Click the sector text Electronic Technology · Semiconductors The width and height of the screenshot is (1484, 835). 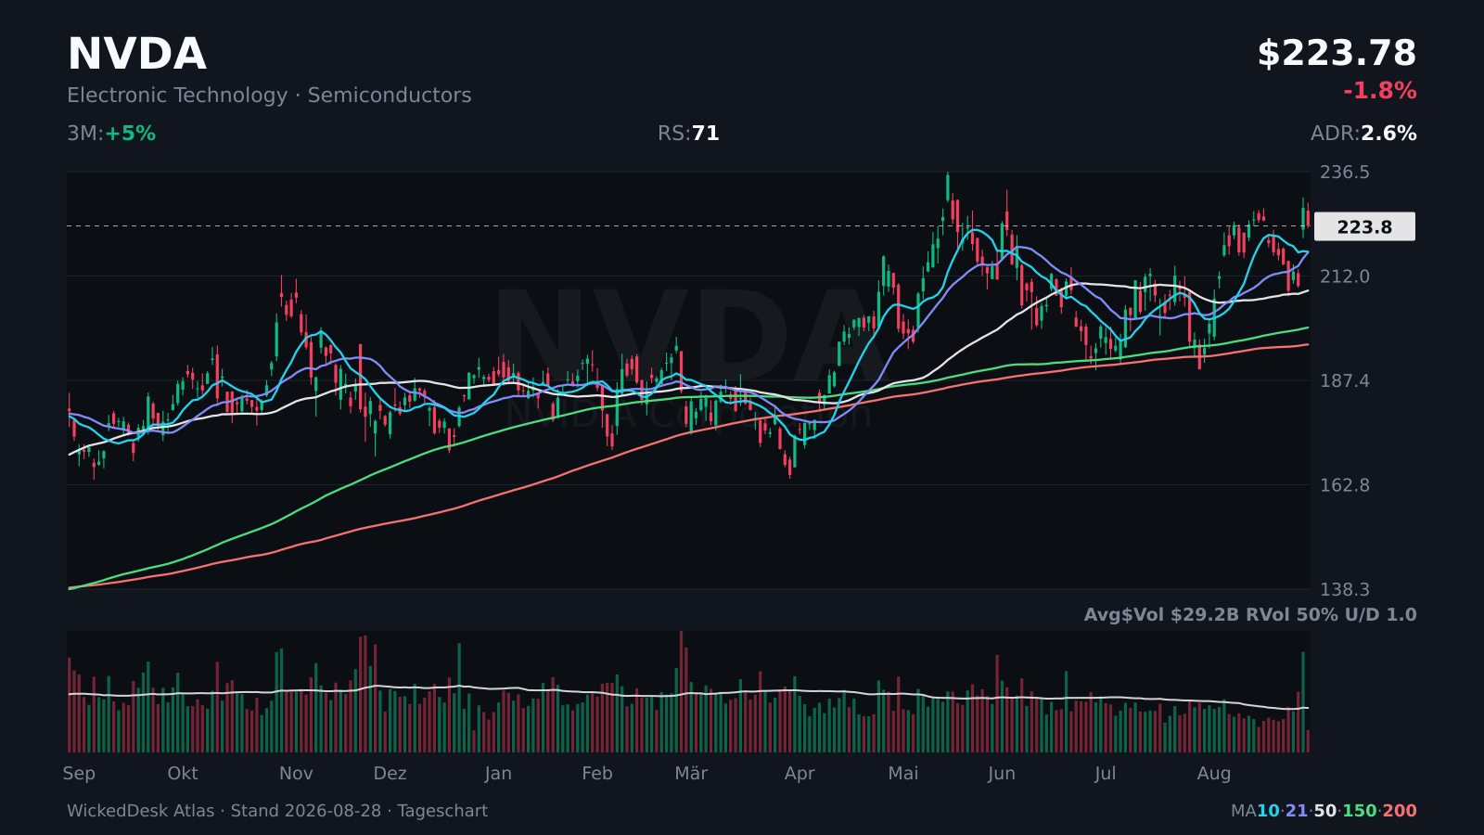click(x=269, y=96)
